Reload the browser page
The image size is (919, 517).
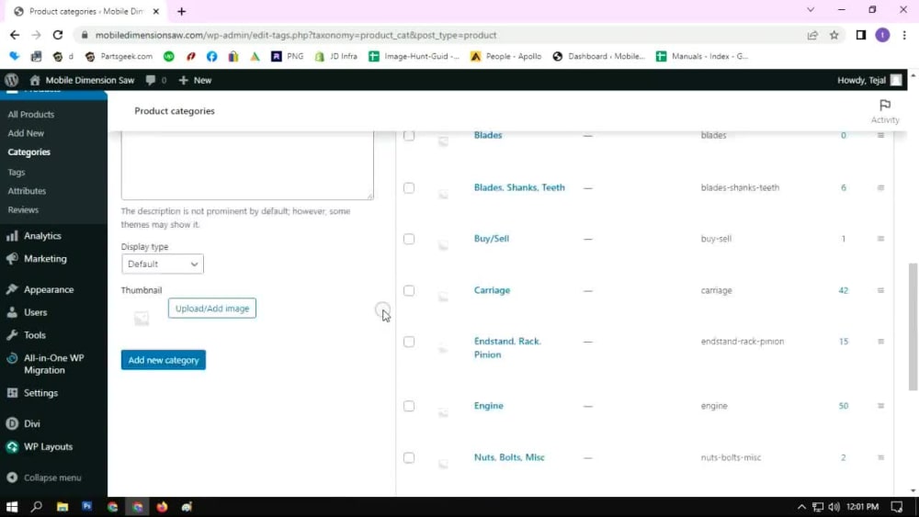(57, 35)
